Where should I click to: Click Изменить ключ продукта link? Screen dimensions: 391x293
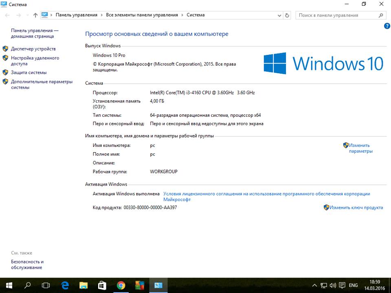pos(356,208)
